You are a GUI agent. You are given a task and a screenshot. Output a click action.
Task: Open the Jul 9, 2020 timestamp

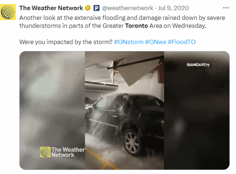(x=173, y=8)
